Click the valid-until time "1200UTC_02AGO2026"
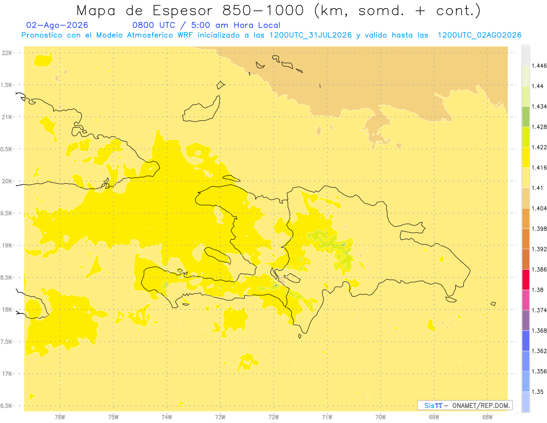 coord(480,35)
